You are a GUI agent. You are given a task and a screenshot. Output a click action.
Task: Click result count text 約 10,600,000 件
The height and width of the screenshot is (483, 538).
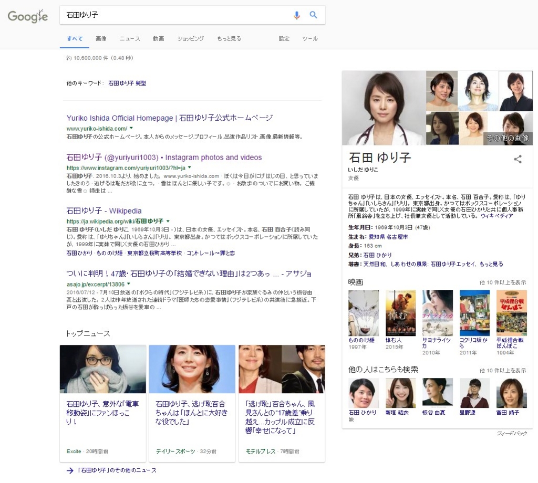point(88,58)
